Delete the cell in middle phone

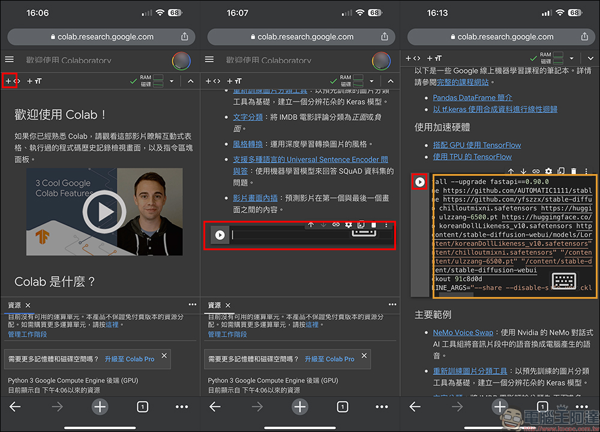[374, 224]
